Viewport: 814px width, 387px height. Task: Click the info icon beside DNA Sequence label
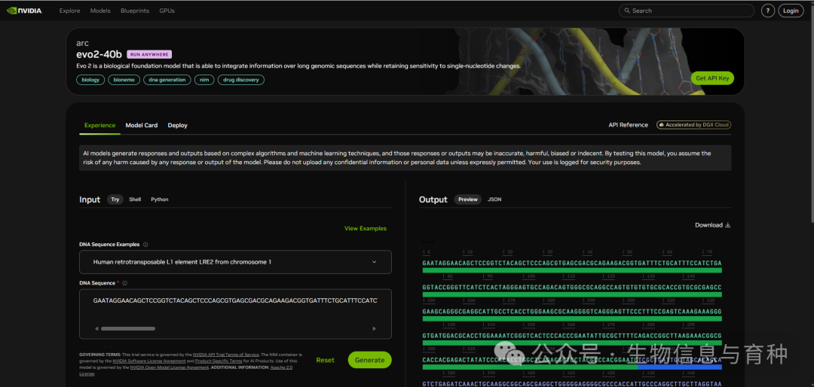(x=124, y=283)
